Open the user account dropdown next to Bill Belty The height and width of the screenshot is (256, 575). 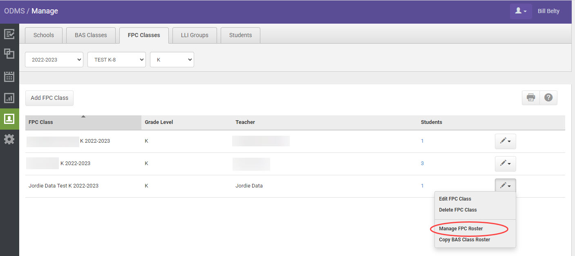(521, 11)
